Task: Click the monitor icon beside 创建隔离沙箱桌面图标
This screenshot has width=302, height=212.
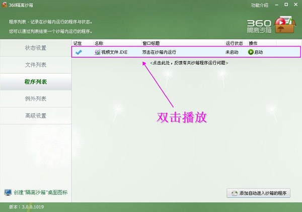Action: 8,192
